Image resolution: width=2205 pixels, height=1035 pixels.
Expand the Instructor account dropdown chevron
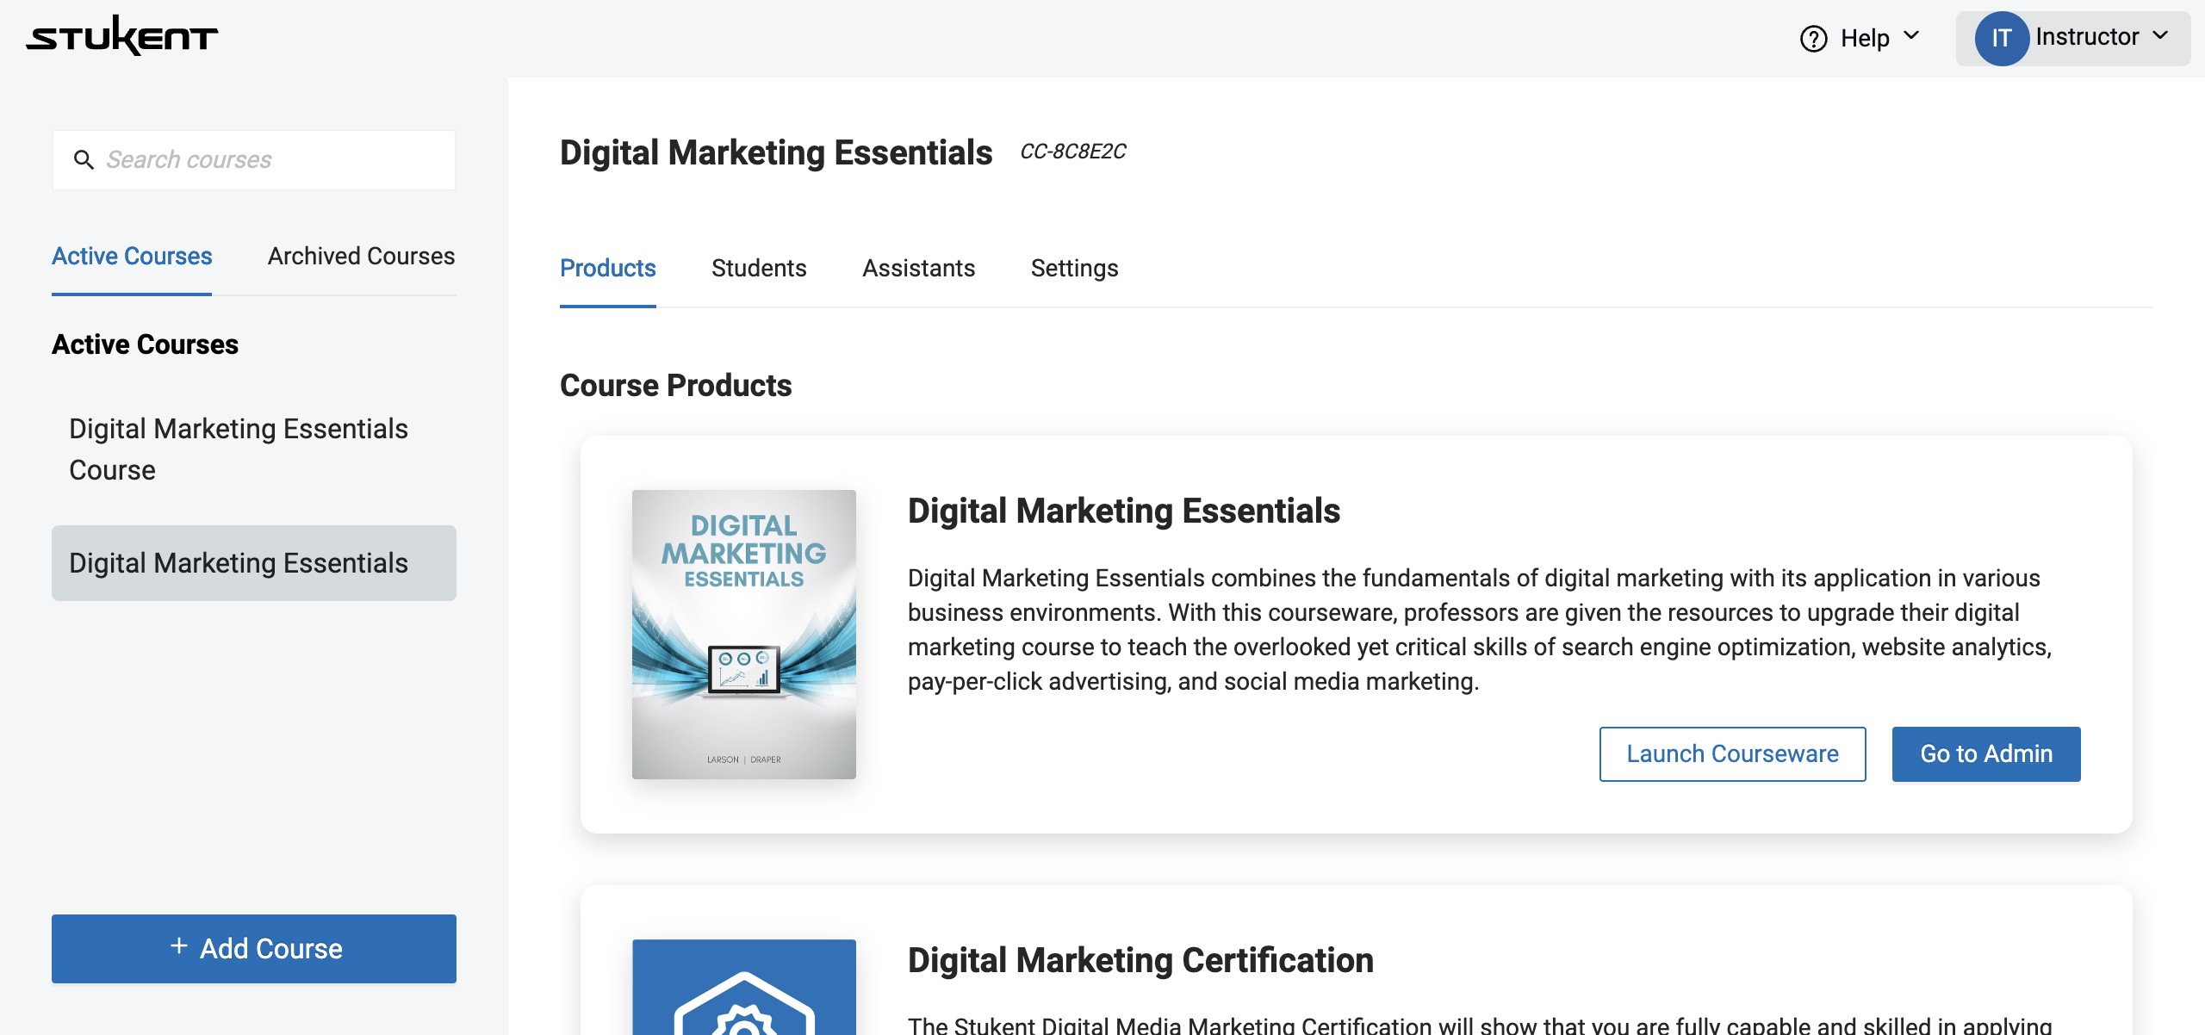coord(2159,36)
